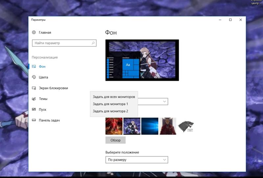
Task: Select the blue Windows logo wallpaper thumbnail
Action: (x=150, y=126)
